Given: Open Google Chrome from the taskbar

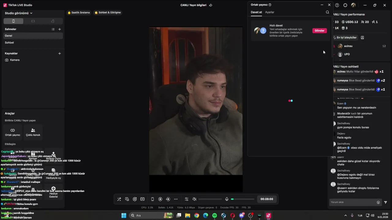Looking at the screenshot, I should click(197, 215).
